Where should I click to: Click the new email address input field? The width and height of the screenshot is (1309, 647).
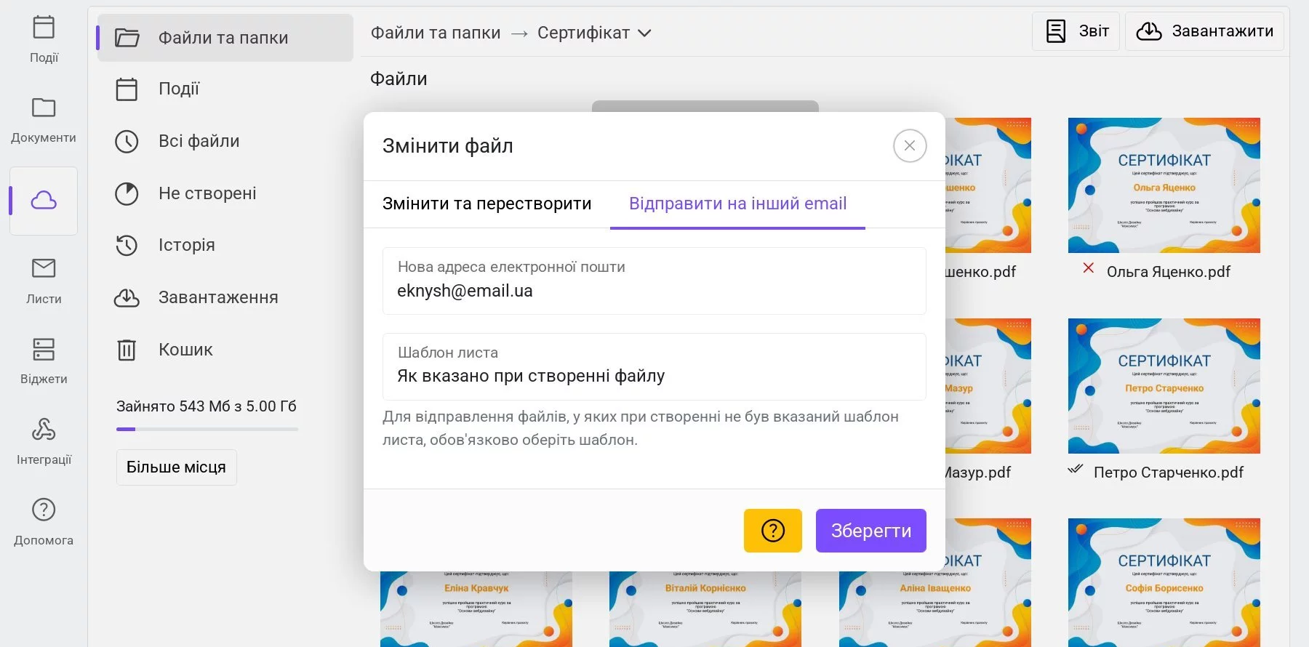coord(654,281)
